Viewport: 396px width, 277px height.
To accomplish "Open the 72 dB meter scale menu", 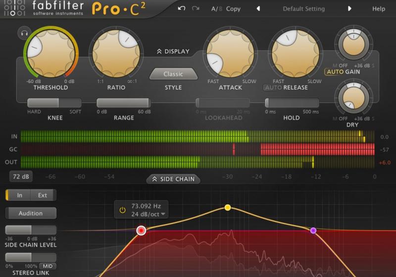I will pyautogui.click(x=21, y=177).
